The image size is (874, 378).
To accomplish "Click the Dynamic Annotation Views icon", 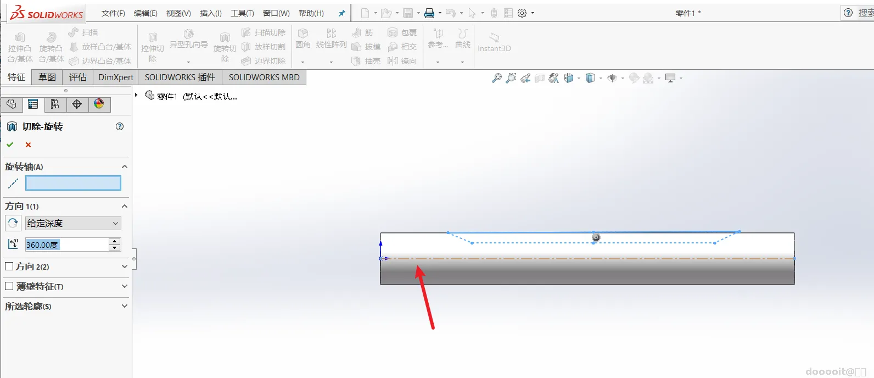I will pyautogui.click(x=554, y=79).
